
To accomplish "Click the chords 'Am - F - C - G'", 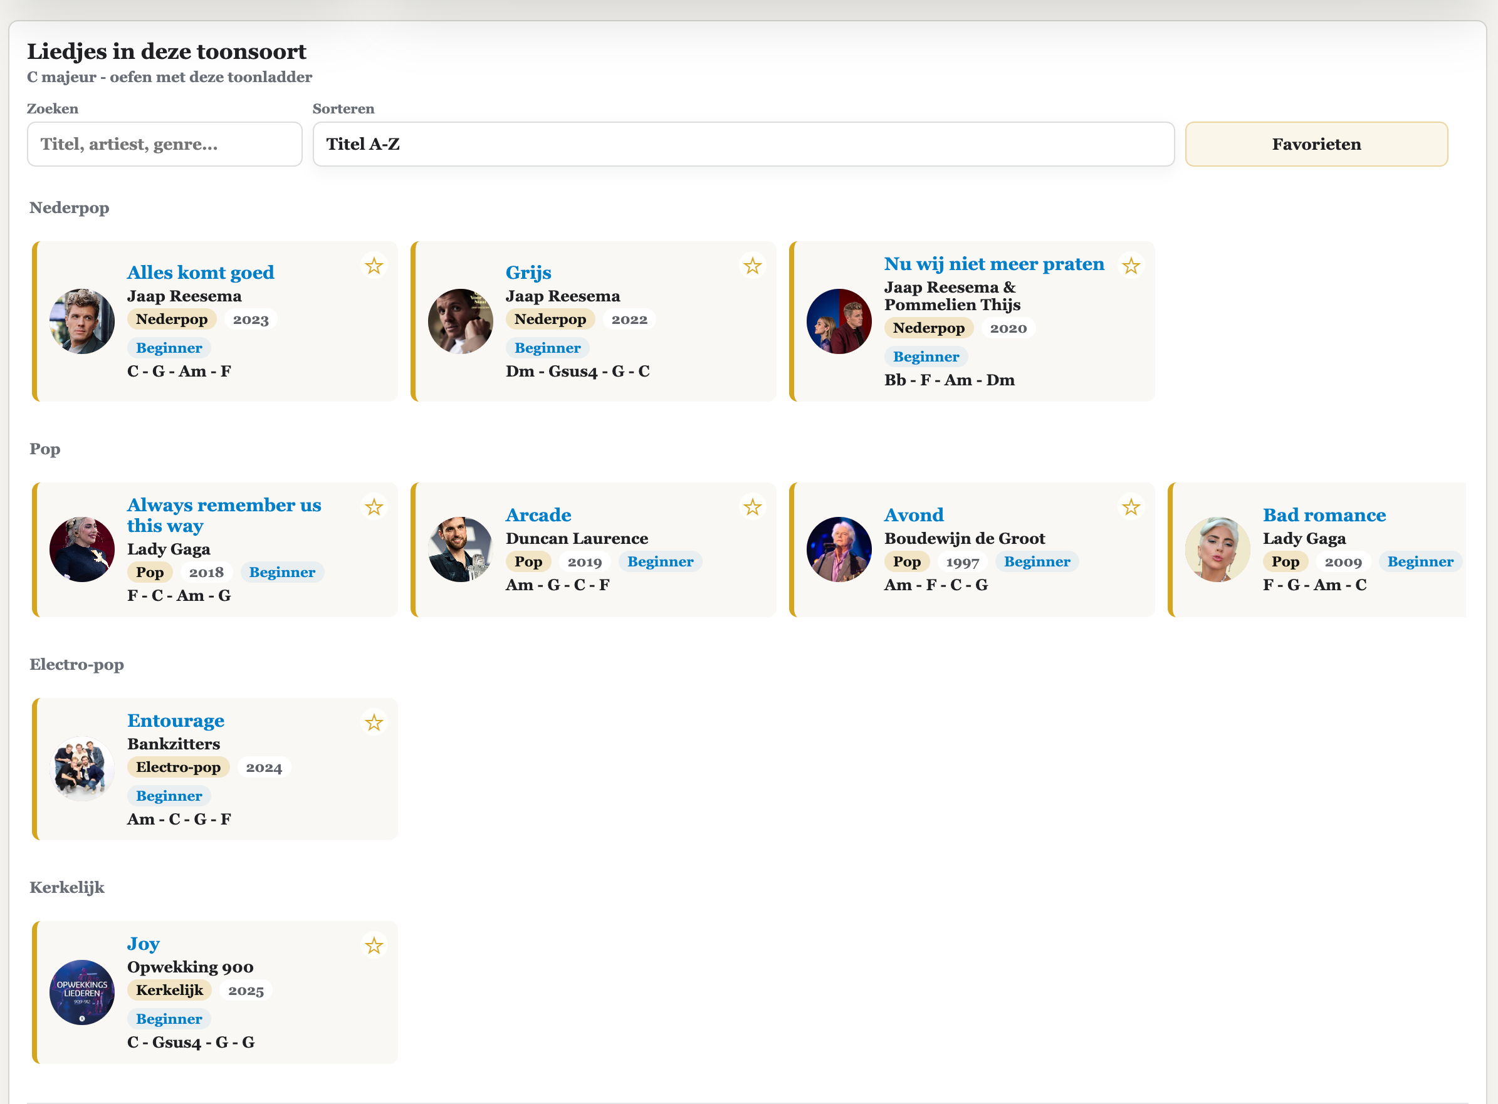I will 936,585.
